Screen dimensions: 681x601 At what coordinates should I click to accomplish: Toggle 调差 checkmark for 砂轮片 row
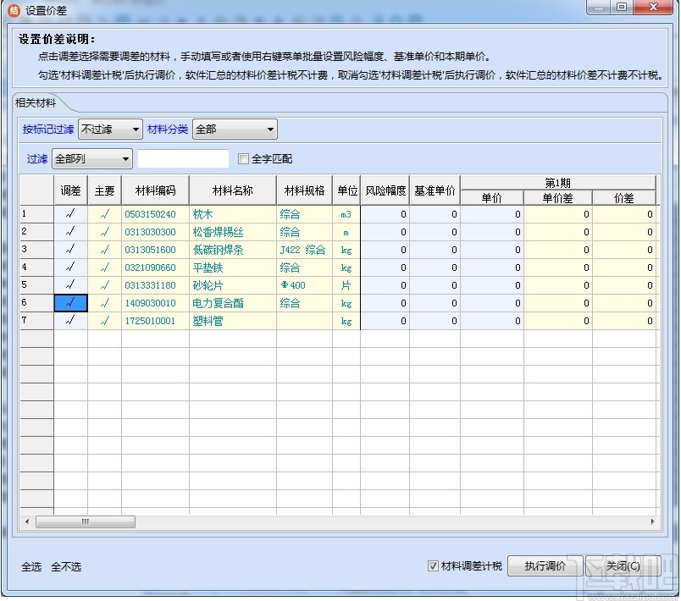coord(70,285)
